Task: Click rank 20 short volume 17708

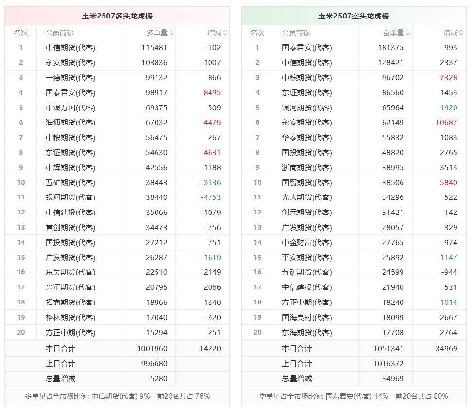Action: point(393,333)
